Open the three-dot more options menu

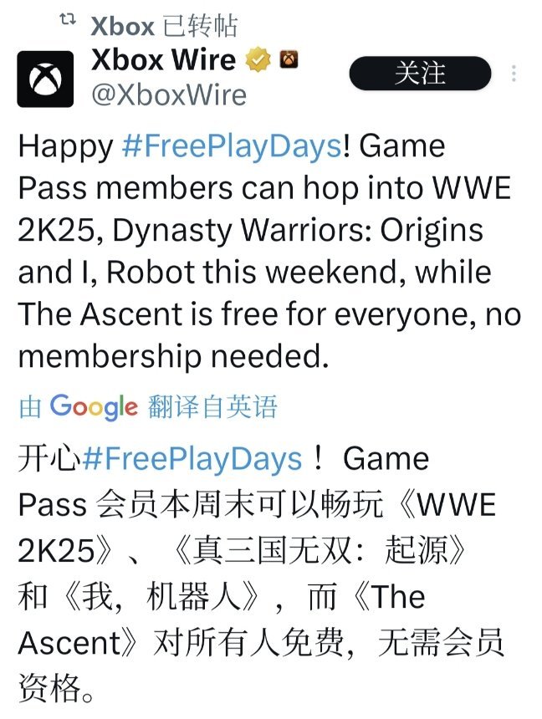514,74
